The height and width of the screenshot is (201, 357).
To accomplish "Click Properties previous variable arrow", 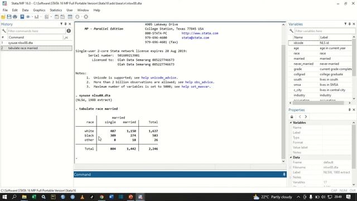I will 300,117.
